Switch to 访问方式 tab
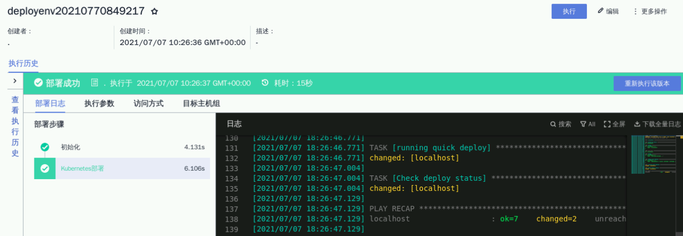This screenshot has height=236, width=683. (149, 104)
